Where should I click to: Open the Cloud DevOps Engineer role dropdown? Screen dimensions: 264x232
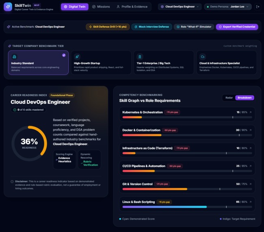click(x=180, y=7)
